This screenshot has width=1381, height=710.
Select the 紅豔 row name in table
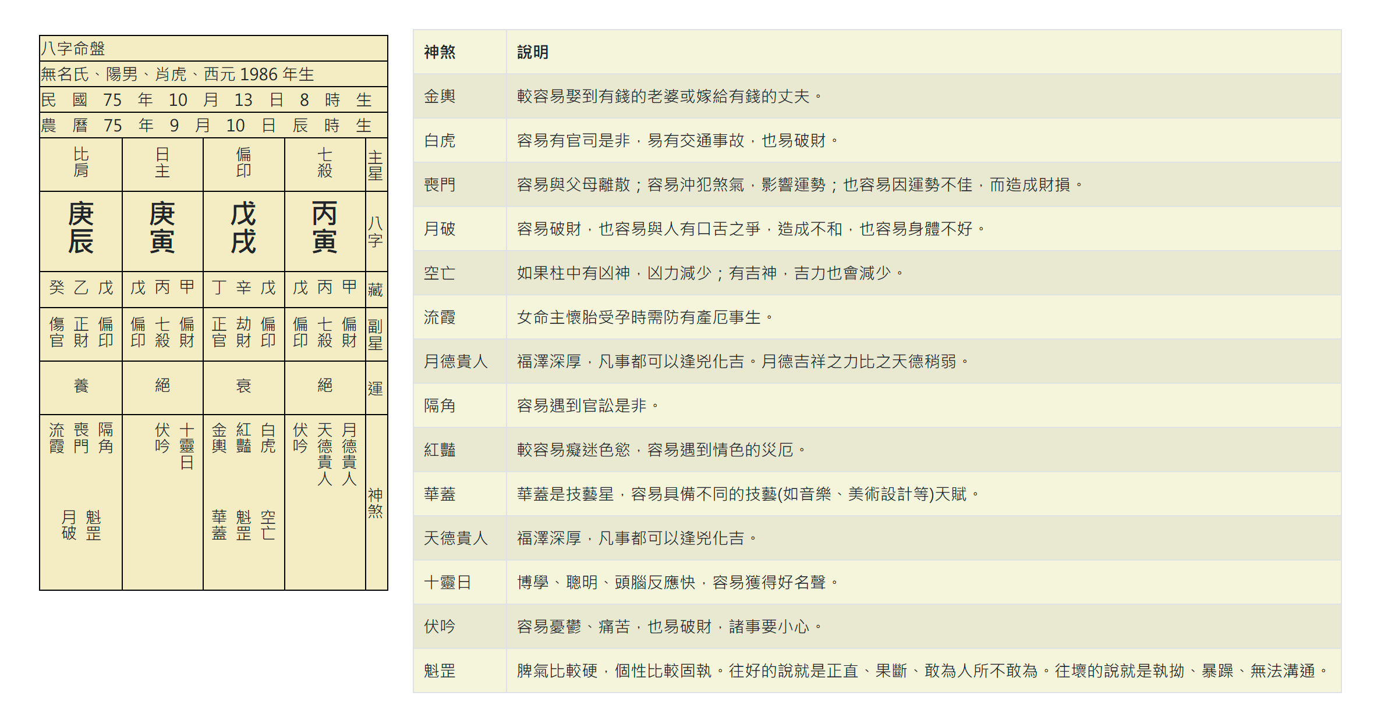(440, 450)
